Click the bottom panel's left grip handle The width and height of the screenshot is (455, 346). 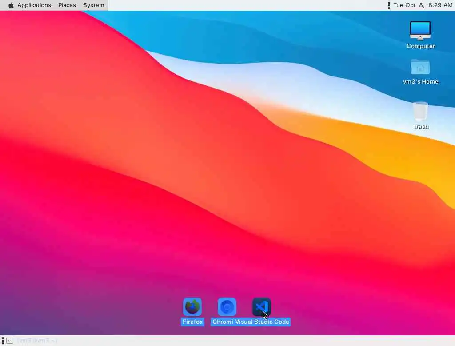(x=3, y=341)
